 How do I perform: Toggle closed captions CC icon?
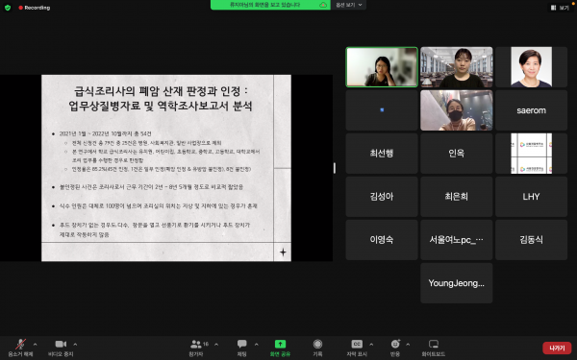(357, 344)
